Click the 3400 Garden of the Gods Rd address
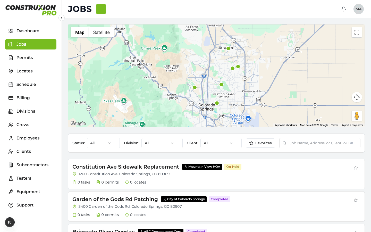This screenshot has height=232, width=371. pos(130,206)
